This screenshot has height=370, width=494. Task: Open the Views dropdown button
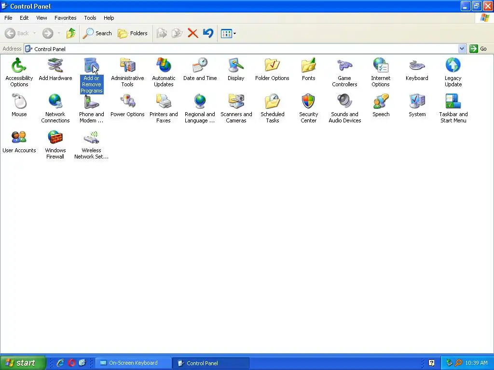[x=228, y=33]
